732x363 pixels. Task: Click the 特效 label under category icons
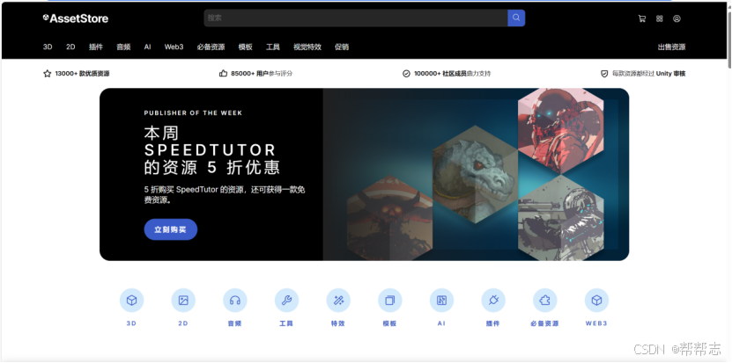point(338,323)
